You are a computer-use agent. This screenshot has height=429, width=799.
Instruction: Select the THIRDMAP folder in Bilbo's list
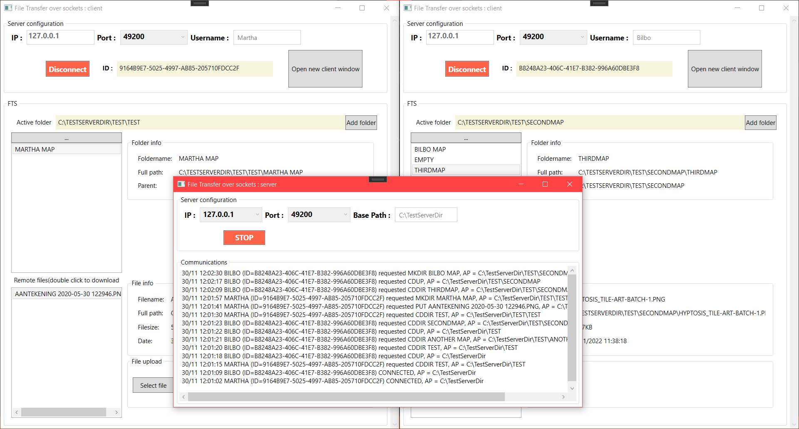466,170
